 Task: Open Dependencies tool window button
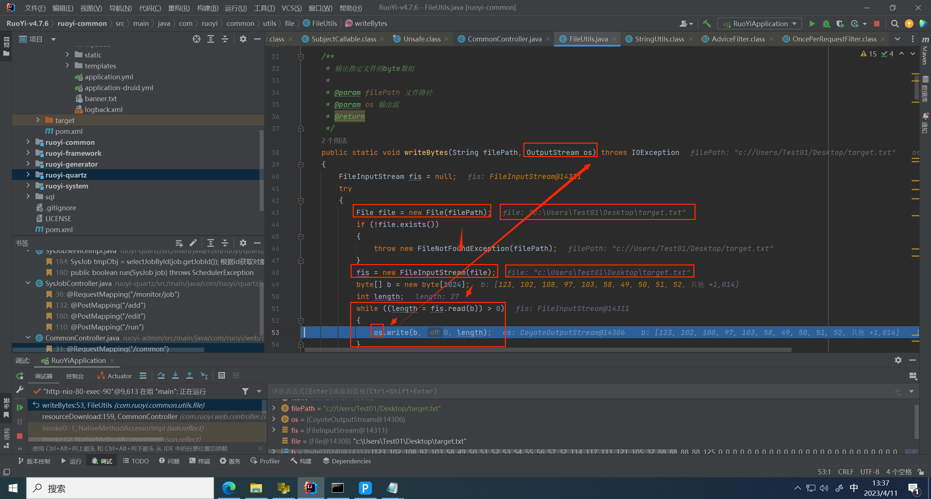point(347,461)
